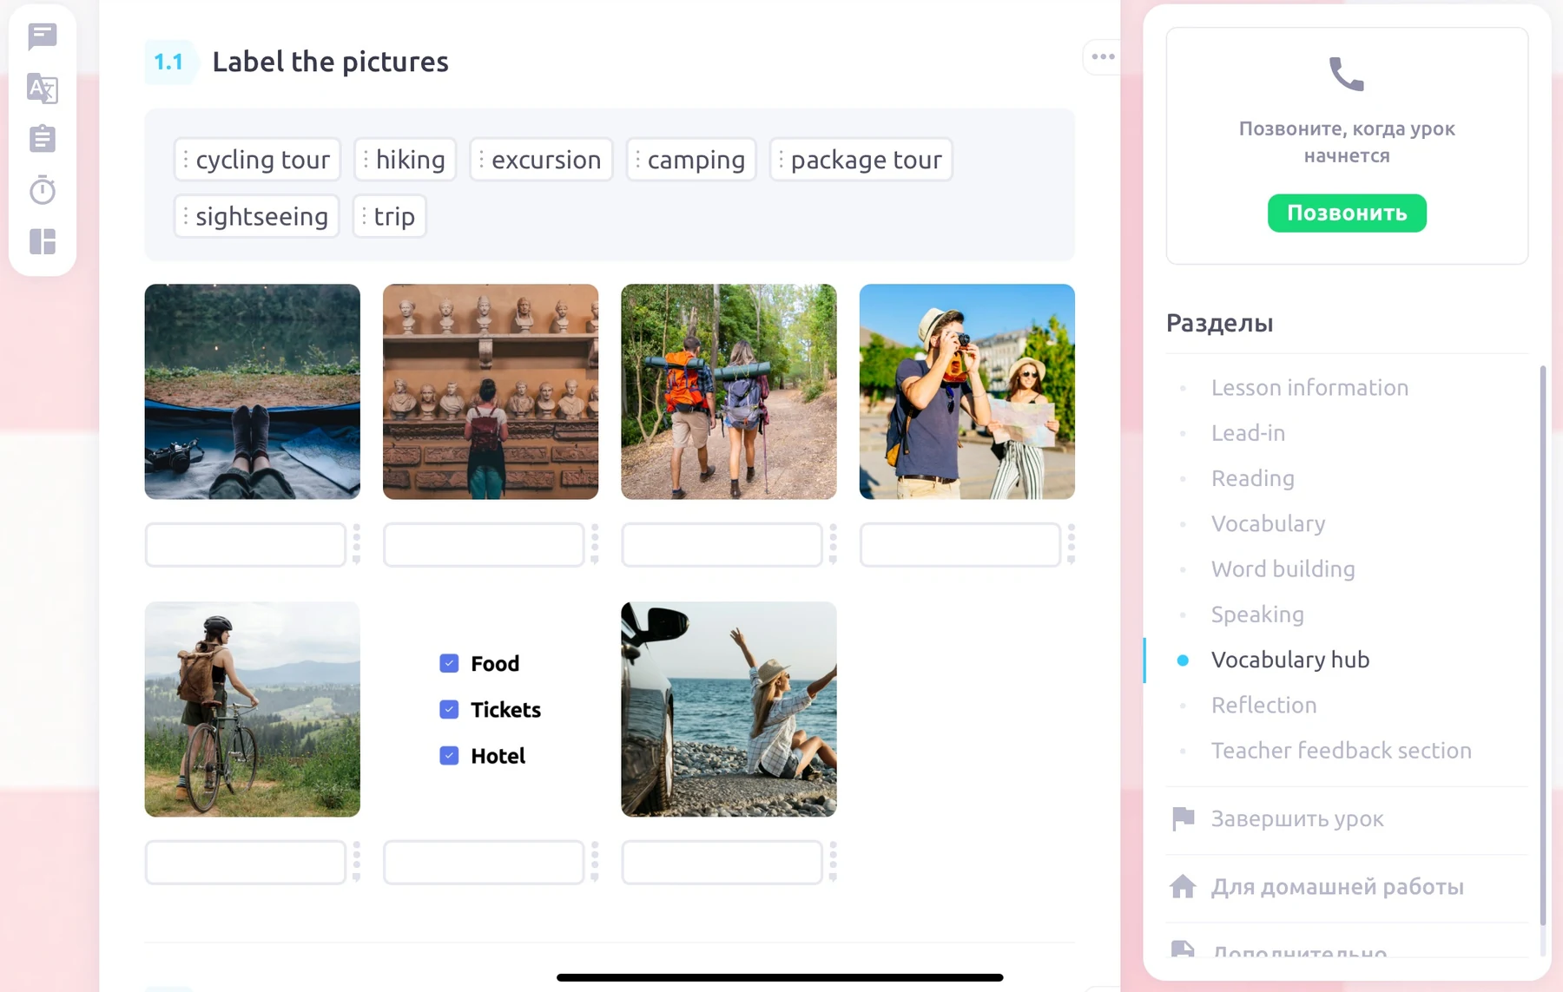Open the timer stopwatch icon
This screenshot has width=1563, height=992.
pyautogui.click(x=42, y=189)
